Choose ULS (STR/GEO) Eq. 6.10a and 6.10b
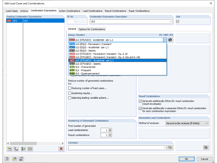Screen dimensions: 217x163 [118, 57]
